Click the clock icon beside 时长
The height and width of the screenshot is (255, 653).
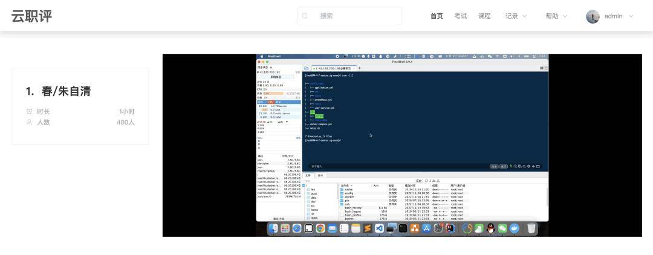click(29, 111)
